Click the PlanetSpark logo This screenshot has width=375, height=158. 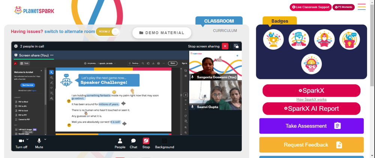(34, 10)
